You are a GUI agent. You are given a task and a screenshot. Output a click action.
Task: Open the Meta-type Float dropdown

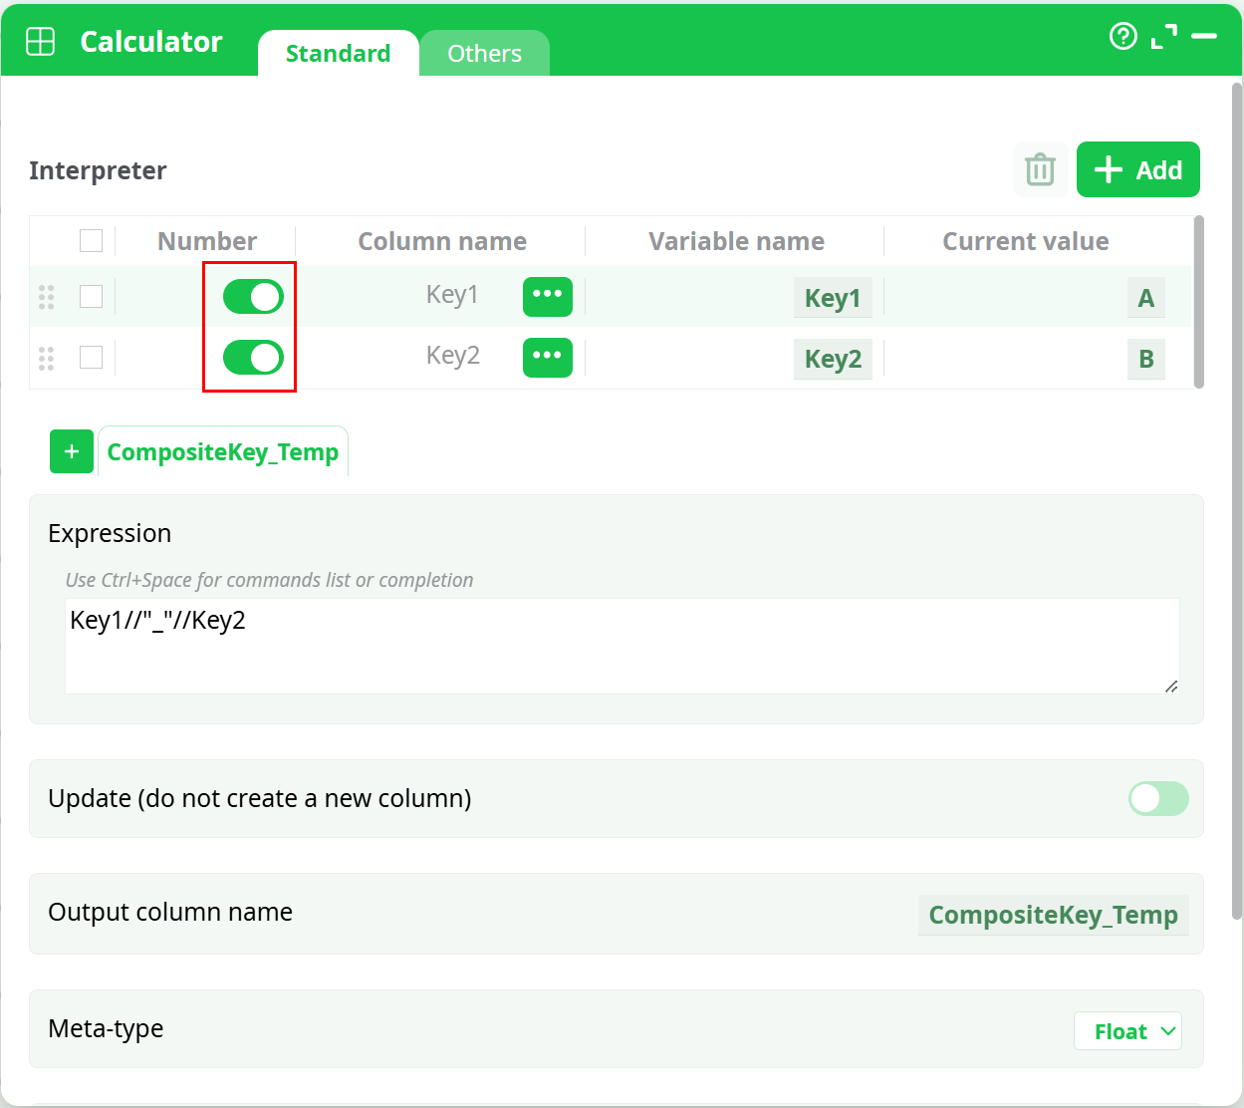click(x=1127, y=1031)
